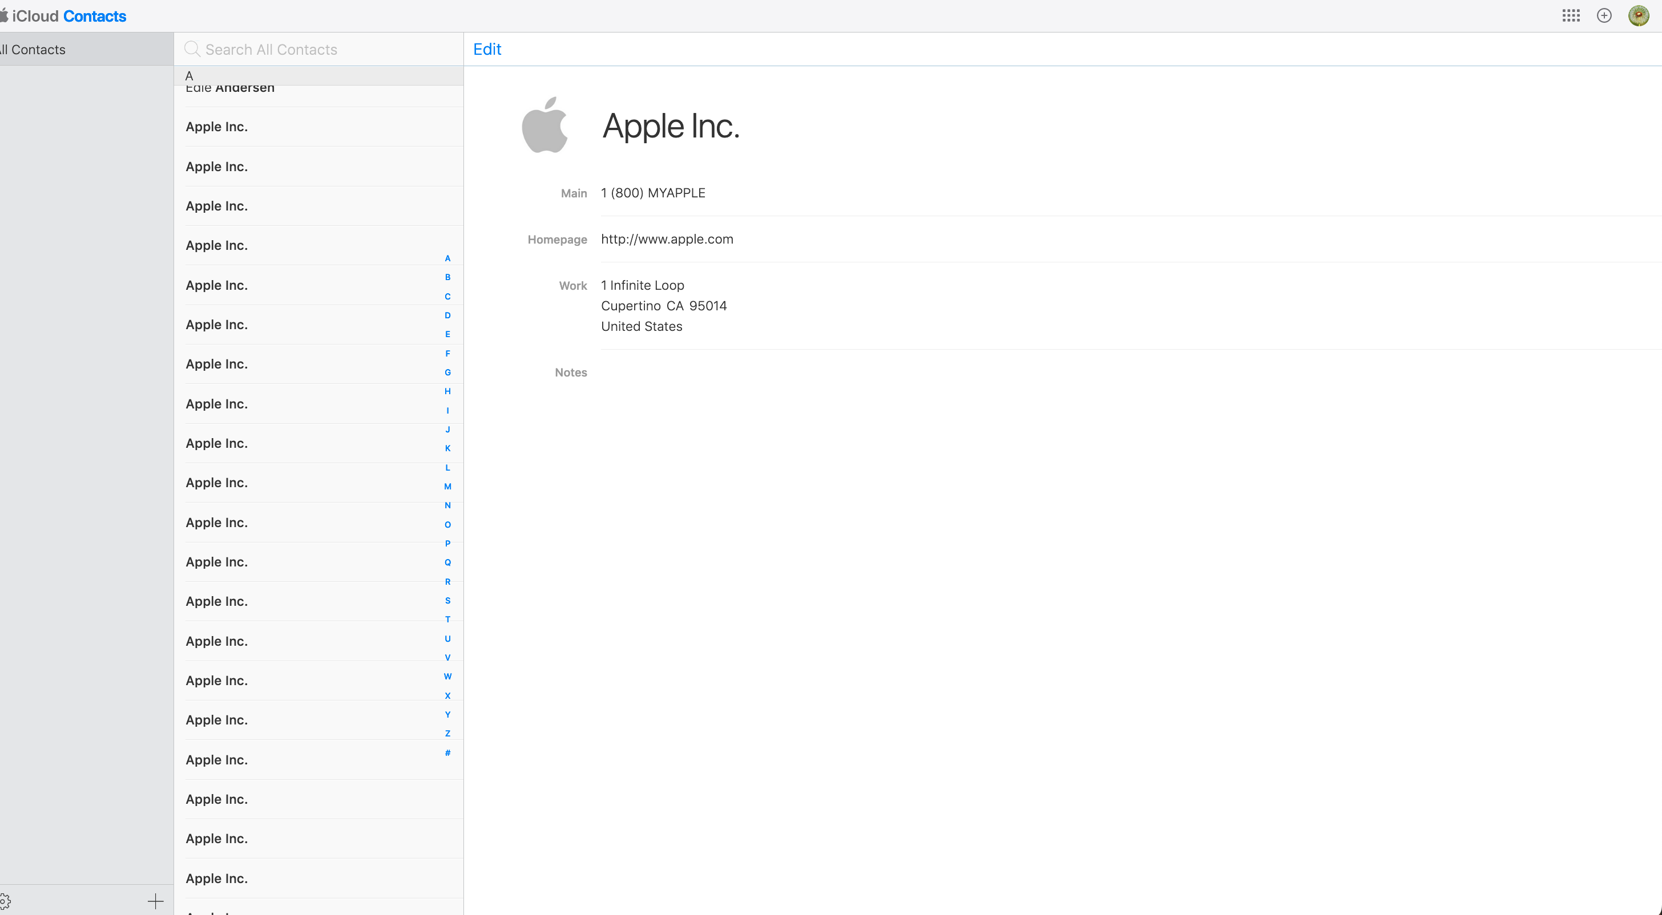Click the Apple Inc. contact name heading
This screenshot has height=915, width=1662.
pyautogui.click(x=671, y=125)
